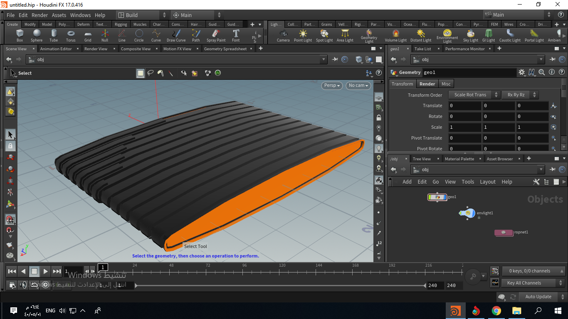This screenshot has width=568, height=319.
Task: Toggle display options lock in viewport sidebar
Action: click(379, 118)
